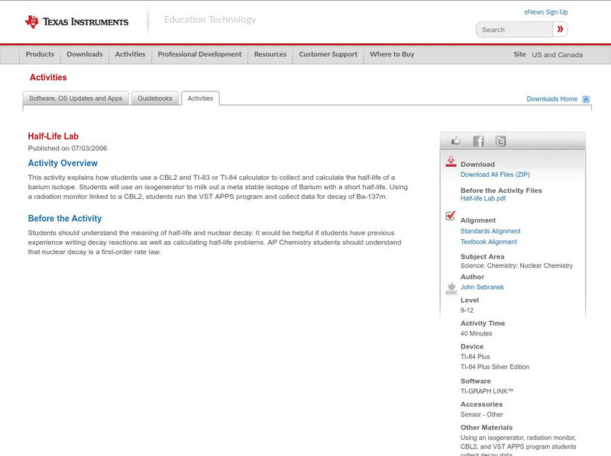Screen dimensions: 611x456
Task: Open the Products menu
Action: [x=40, y=54]
